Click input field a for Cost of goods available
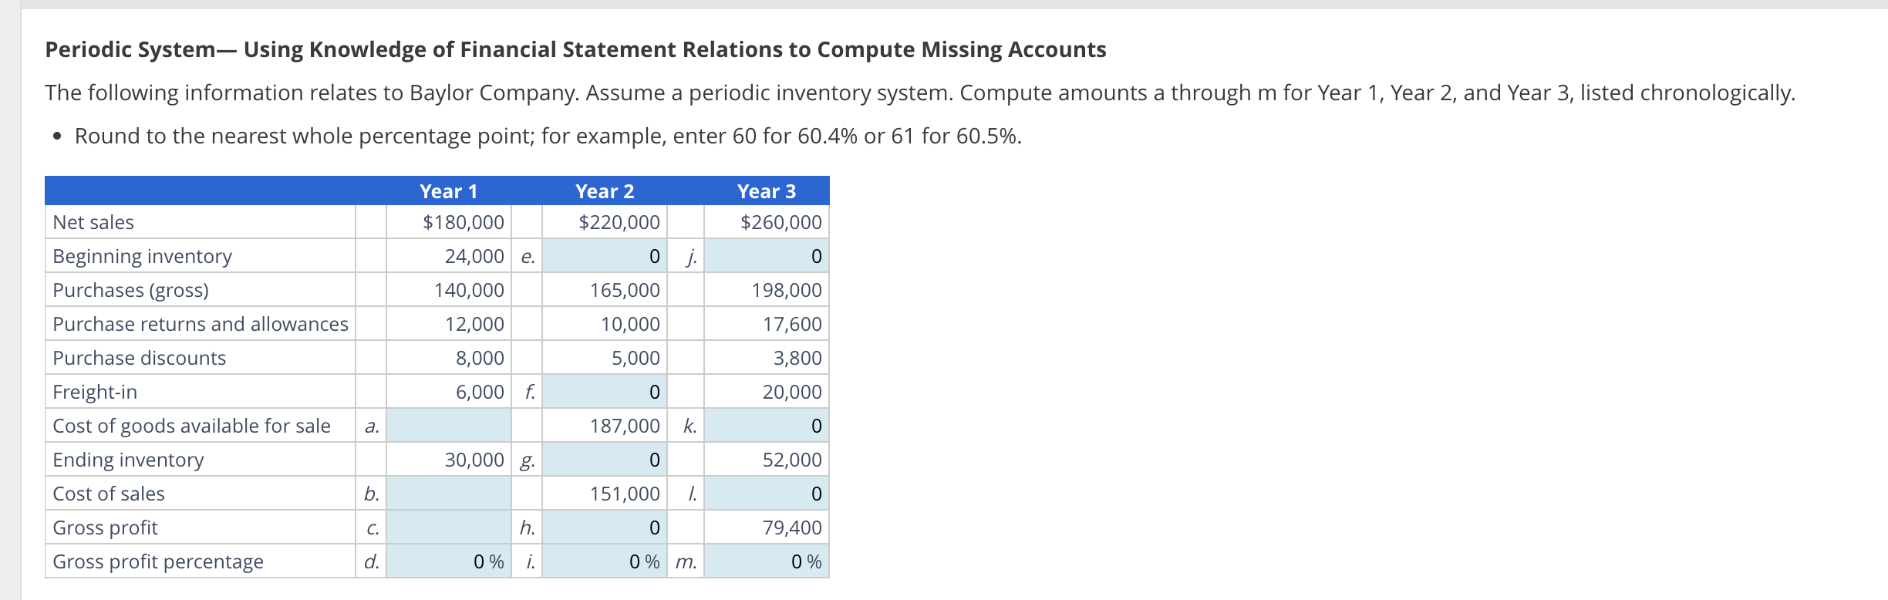The image size is (1888, 600). [447, 426]
